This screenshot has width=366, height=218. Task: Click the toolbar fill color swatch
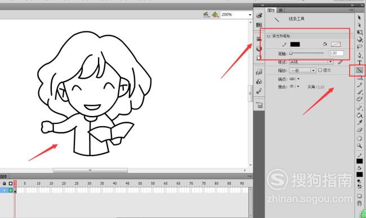(359, 175)
